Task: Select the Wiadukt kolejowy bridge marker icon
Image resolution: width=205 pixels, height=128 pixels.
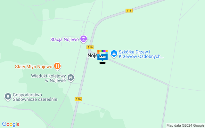Action: pos(71,78)
